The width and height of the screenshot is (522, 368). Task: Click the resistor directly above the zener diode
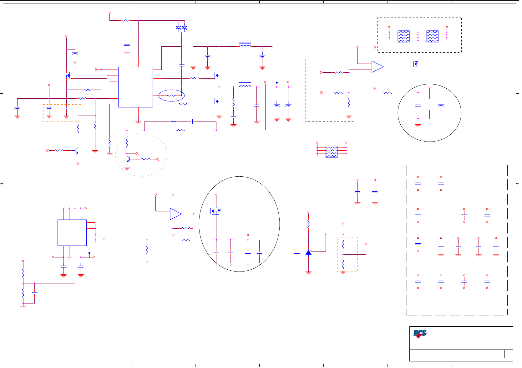coord(308,224)
